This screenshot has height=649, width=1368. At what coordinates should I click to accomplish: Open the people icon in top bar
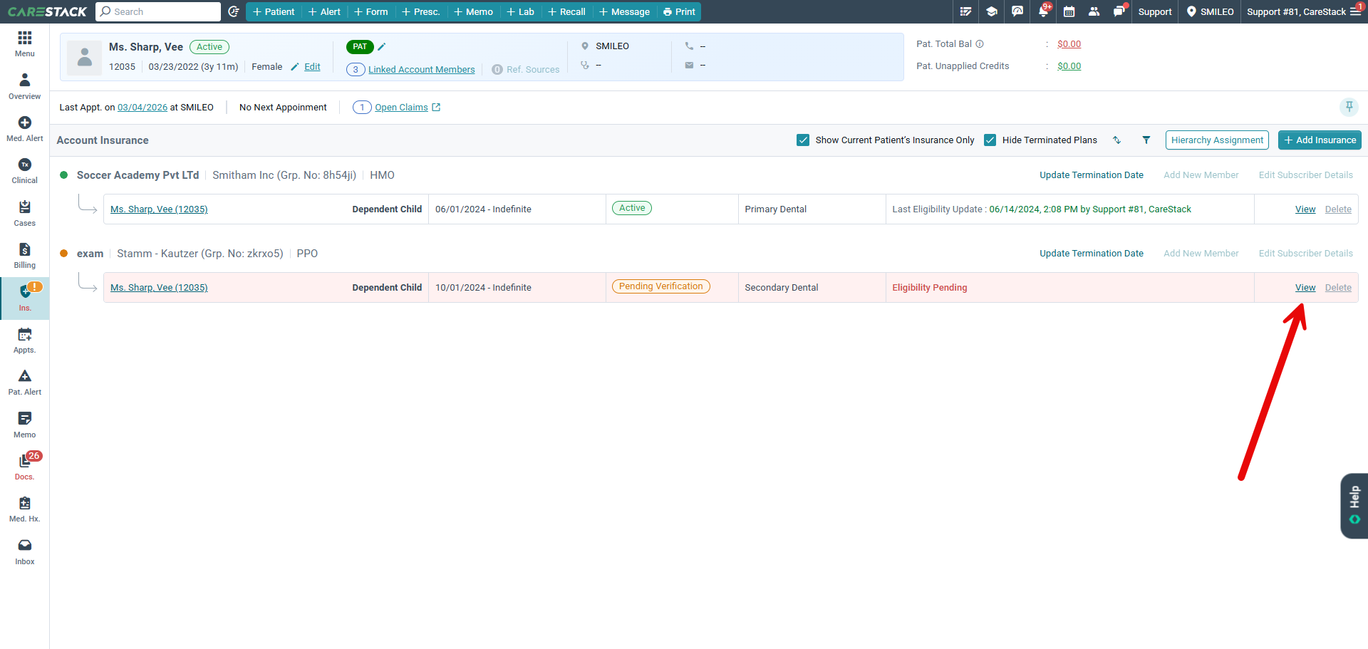click(x=1094, y=11)
